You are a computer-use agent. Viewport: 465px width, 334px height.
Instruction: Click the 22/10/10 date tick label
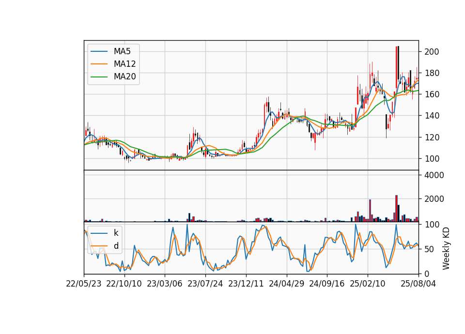pos(124,284)
